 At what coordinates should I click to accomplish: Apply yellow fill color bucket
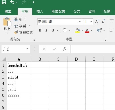tap(77, 30)
